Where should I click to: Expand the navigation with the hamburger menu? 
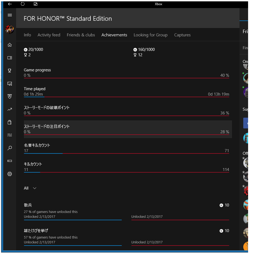pos(10,15)
